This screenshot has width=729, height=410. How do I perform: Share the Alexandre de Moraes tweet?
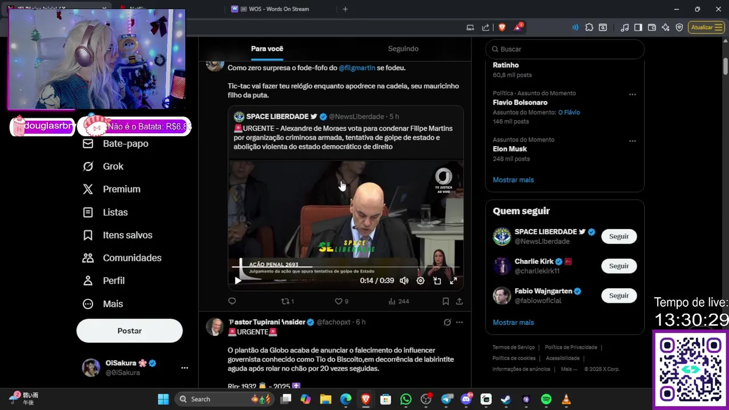tap(459, 301)
